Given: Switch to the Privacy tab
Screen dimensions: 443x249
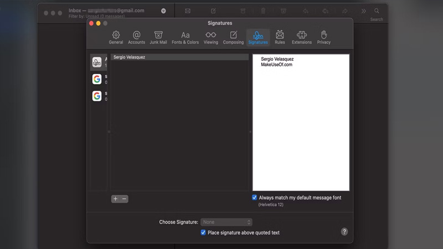Looking at the screenshot, I should point(324,38).
